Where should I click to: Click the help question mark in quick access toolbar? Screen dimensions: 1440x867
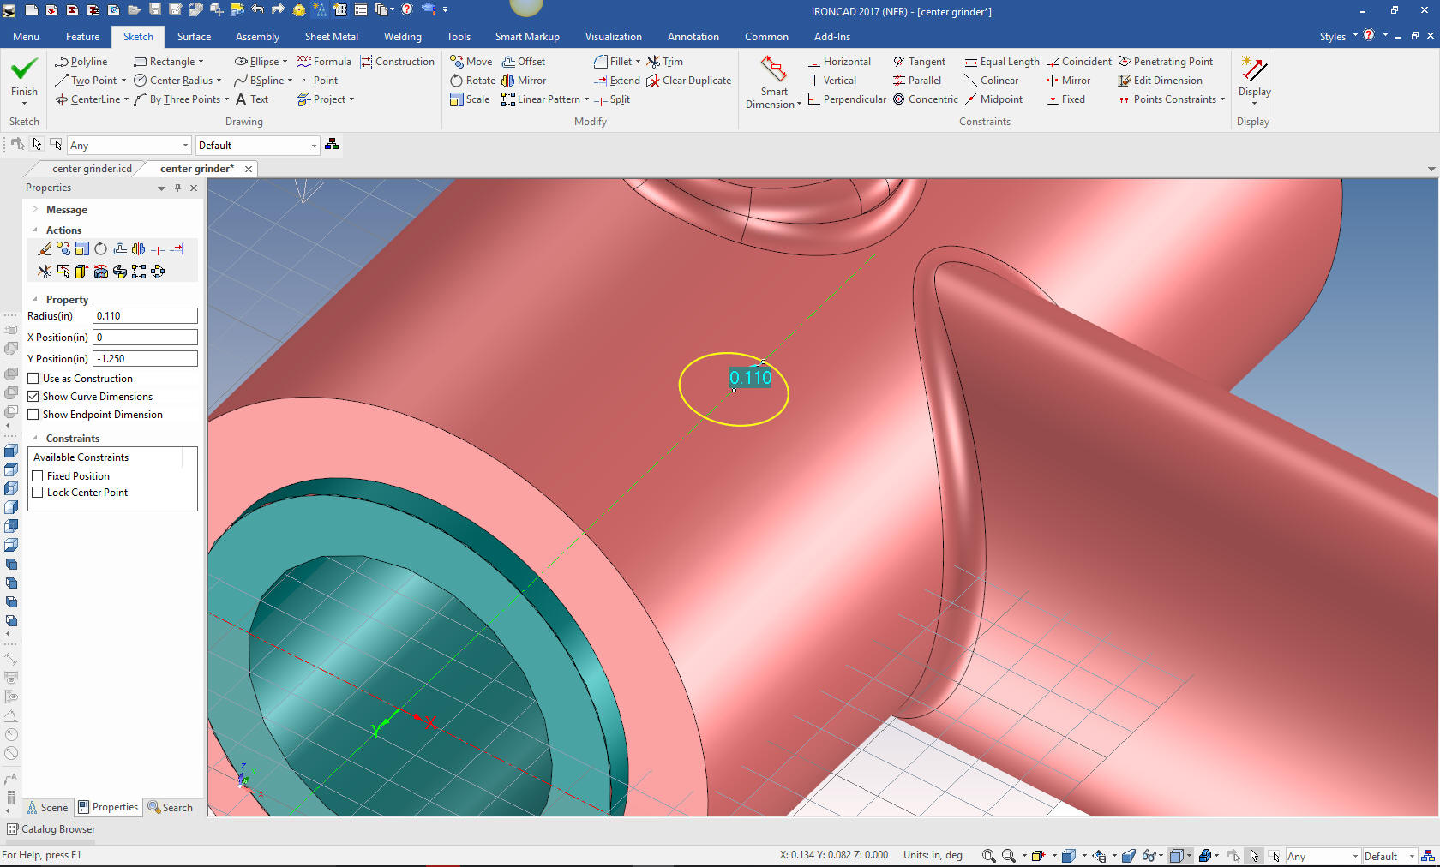coord(407,9)
